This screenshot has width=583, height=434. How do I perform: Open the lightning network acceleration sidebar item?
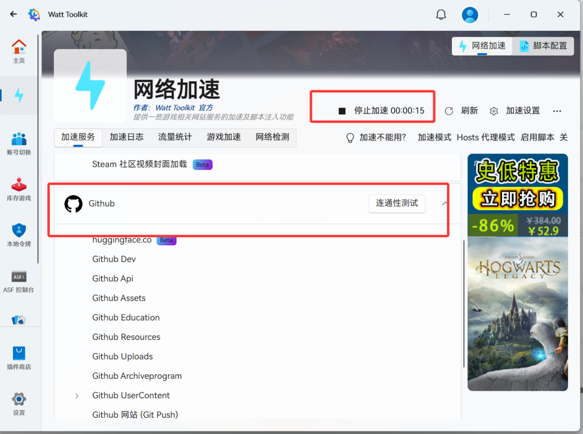point(19,95)
